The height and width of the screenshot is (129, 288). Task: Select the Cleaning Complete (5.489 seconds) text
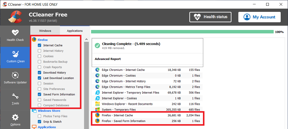131,44
